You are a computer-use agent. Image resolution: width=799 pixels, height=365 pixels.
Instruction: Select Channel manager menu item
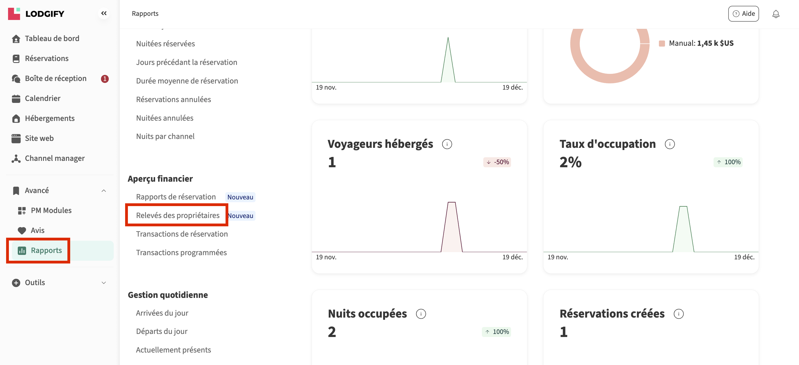pos(55,158)
